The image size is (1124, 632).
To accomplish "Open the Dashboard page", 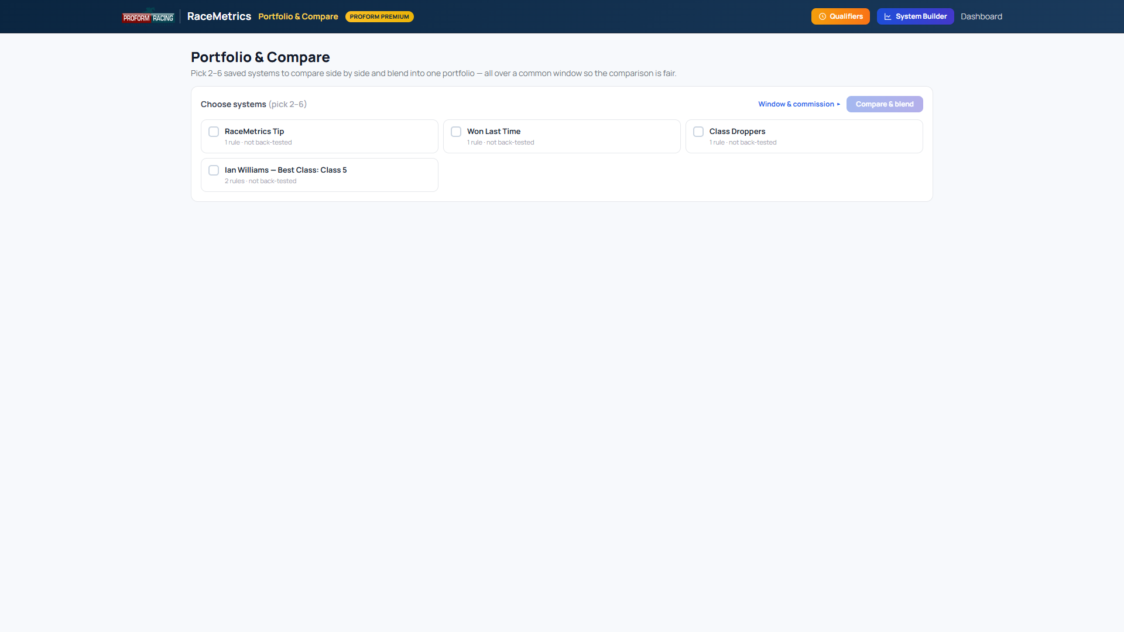I will pos(981,16).
